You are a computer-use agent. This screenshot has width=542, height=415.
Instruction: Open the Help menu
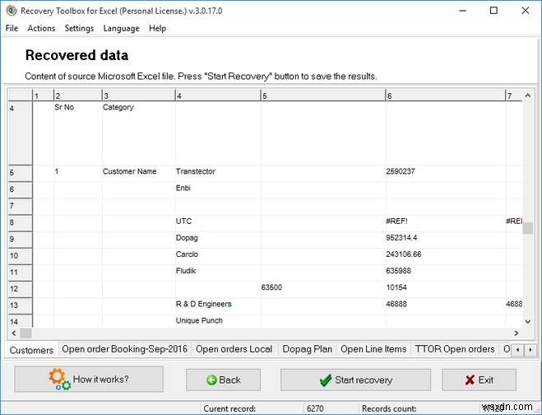tap(157, 28)
